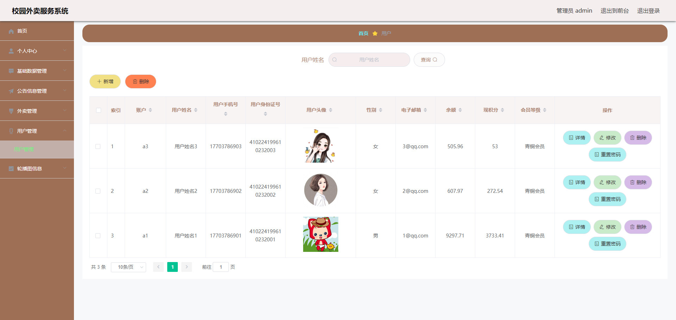The image size is (676, 320).
Task: Sort by 现积分 column arrows
Action: pos(502,110)
